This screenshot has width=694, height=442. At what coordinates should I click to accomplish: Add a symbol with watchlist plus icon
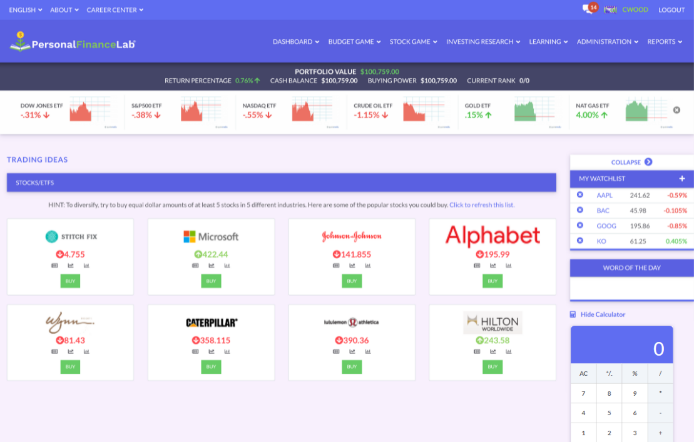click(682, 179)
